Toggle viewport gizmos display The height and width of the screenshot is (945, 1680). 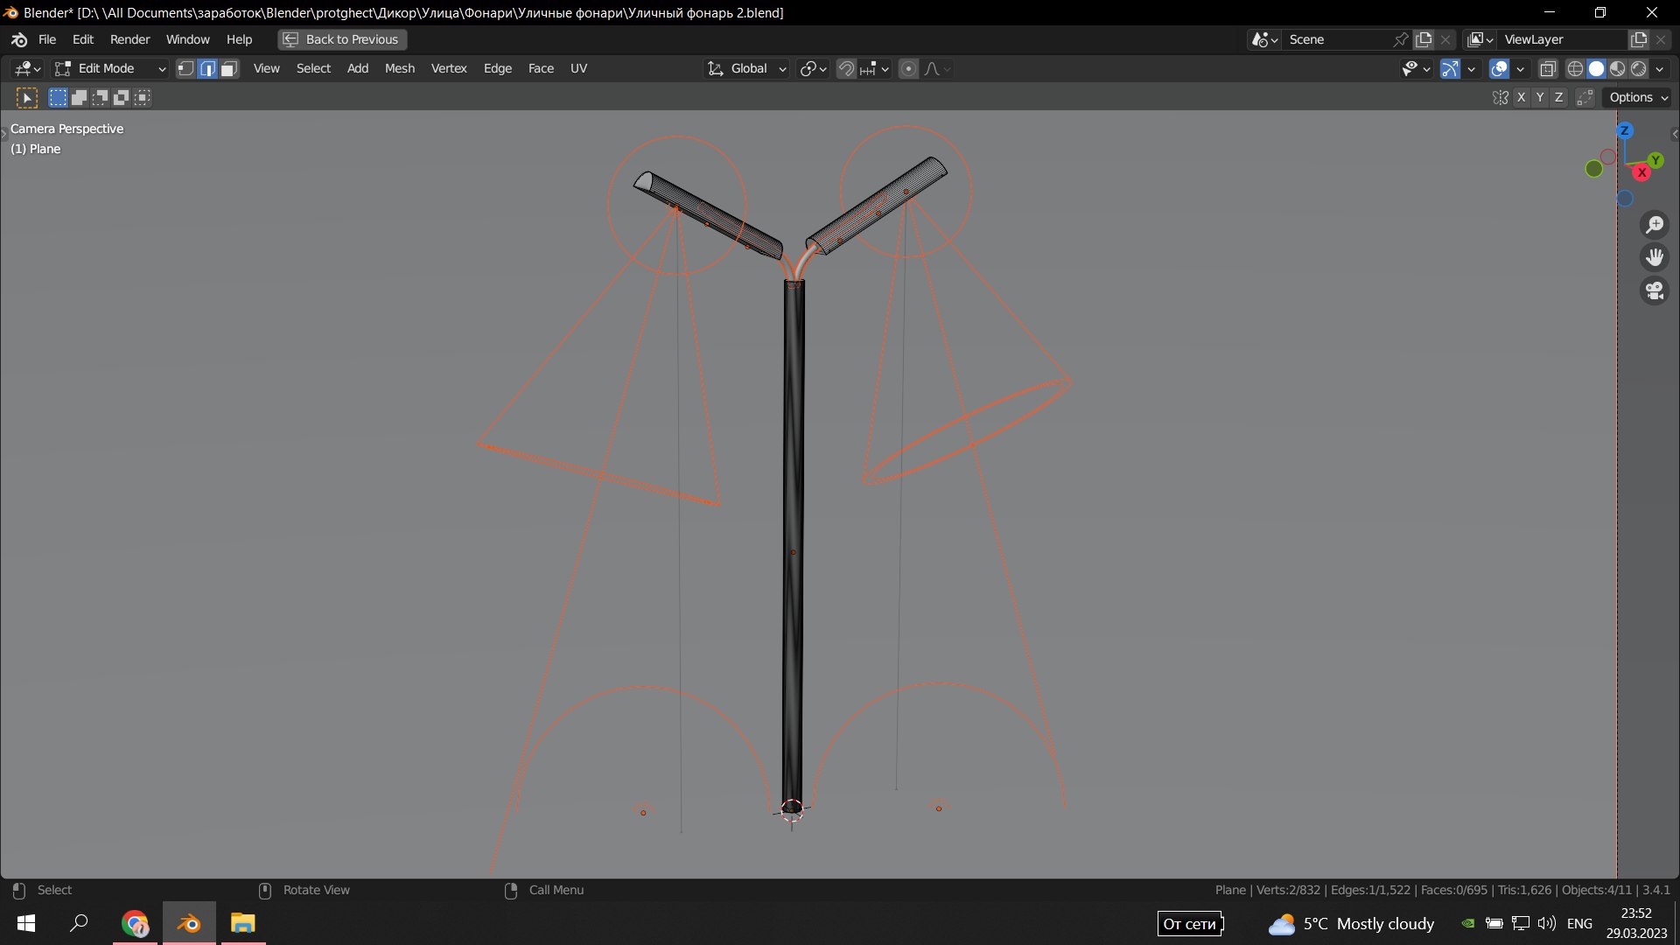coord(1450,68)
